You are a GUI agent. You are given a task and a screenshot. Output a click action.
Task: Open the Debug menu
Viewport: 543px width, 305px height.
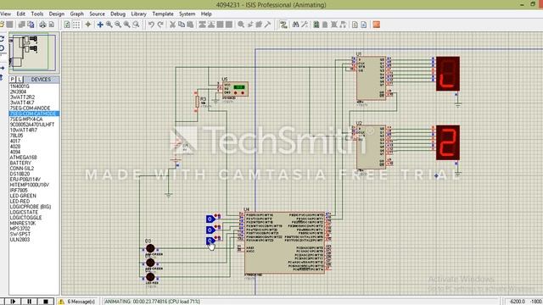(x=118, y=14)
